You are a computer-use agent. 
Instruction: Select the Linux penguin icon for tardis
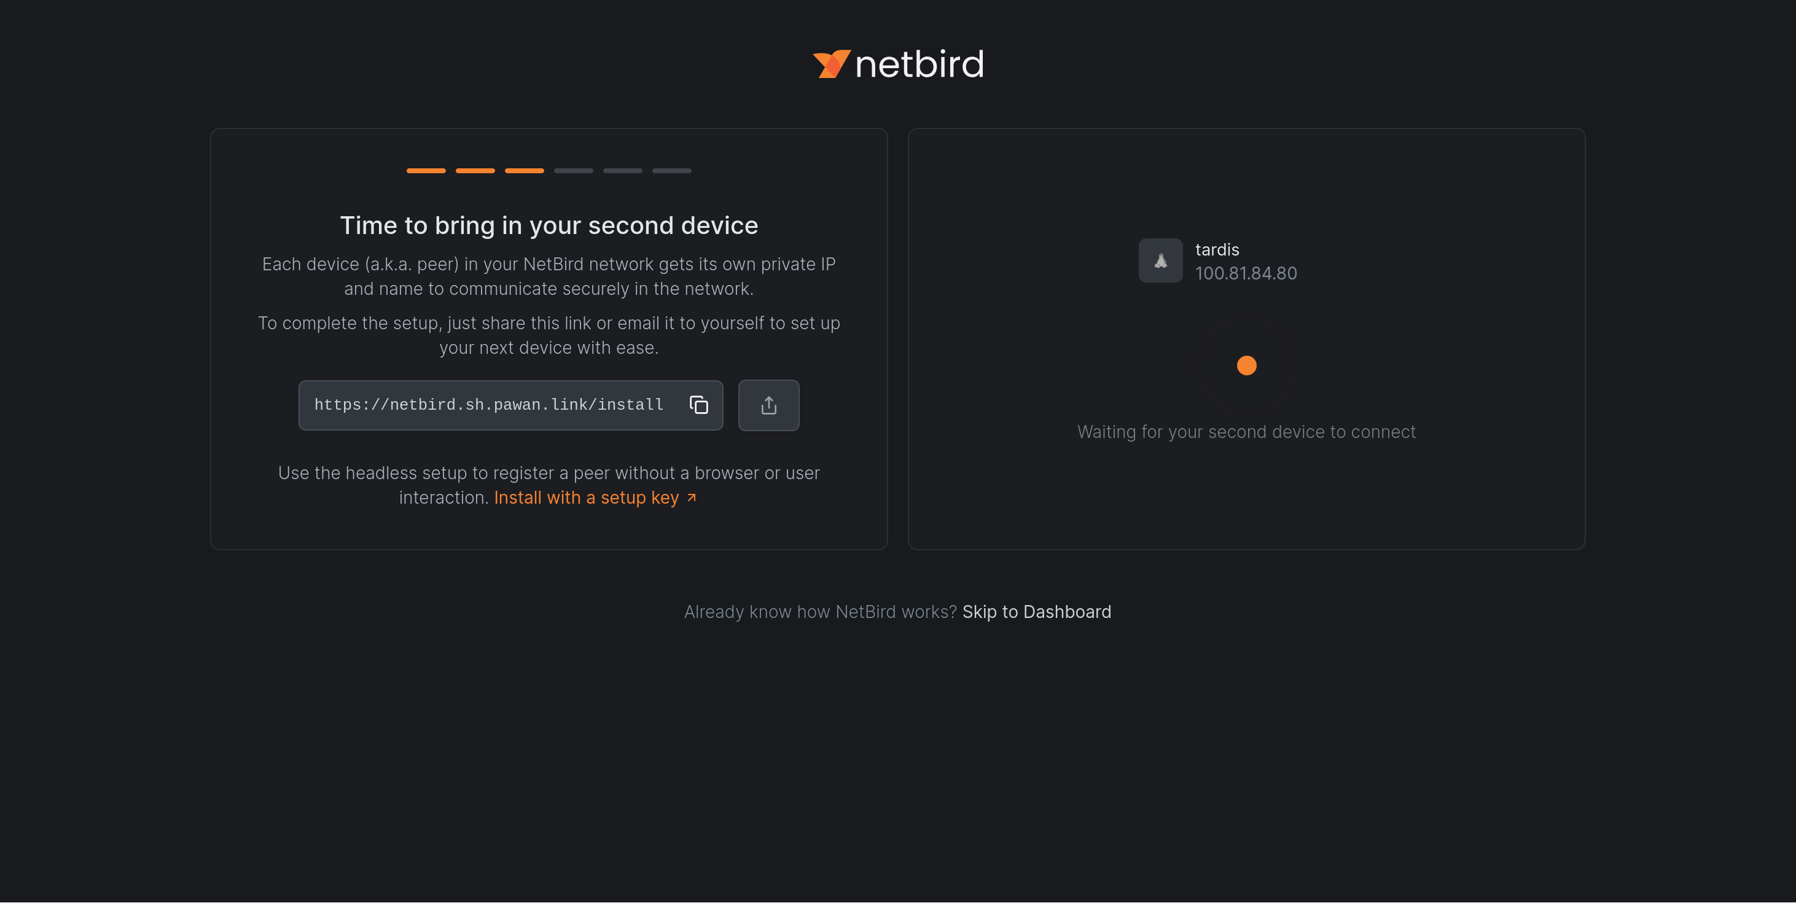[x=1160, y=260]
